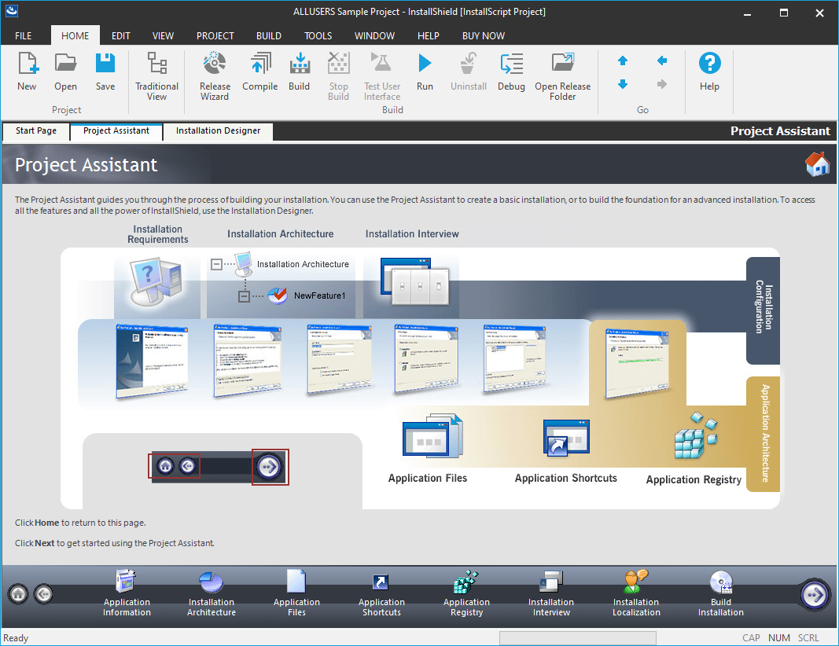Viewport: 839px width, 646px height.
Task: Go down using the down arrow
Action: pyautogui.click(x=622, y=84)
